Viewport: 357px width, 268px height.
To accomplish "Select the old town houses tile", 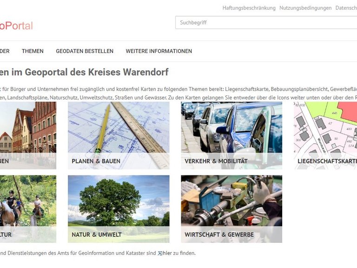I will [x=28, y=128].
